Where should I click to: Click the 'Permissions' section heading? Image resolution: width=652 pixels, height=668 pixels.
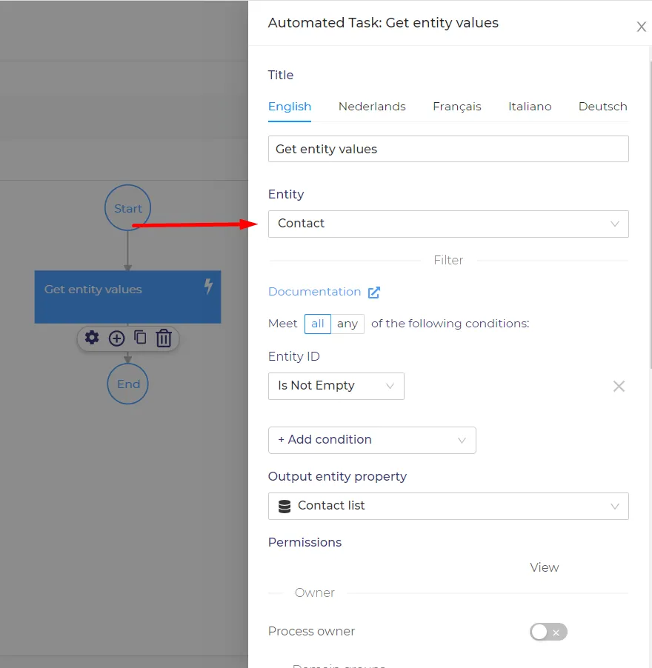click(305, 542)
